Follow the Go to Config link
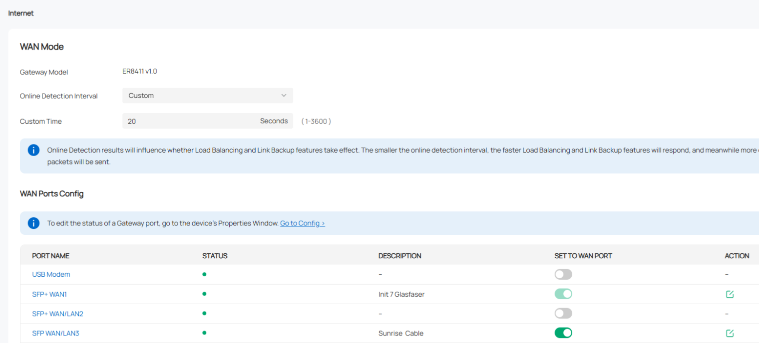759x343 pixels. coord(302,223)
